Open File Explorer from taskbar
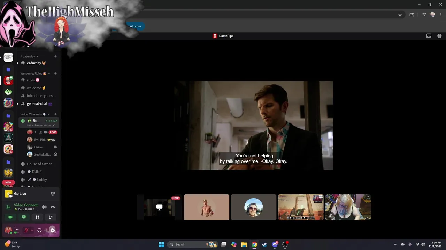446x250 pixels. tap(244, 244)
